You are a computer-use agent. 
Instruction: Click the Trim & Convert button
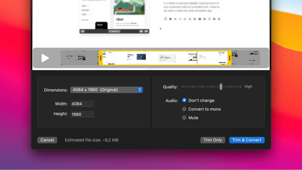247,140
